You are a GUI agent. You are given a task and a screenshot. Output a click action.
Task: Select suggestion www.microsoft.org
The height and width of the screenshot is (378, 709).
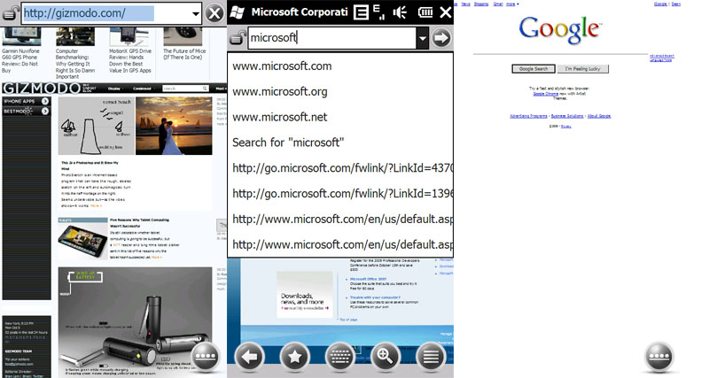click(x=340, y=92)
